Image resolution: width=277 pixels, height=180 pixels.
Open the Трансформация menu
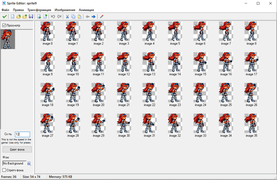click(39, 9)
